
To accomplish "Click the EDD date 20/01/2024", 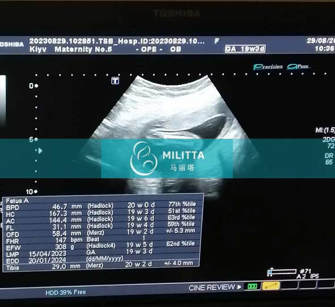I will tap(47, 260).
